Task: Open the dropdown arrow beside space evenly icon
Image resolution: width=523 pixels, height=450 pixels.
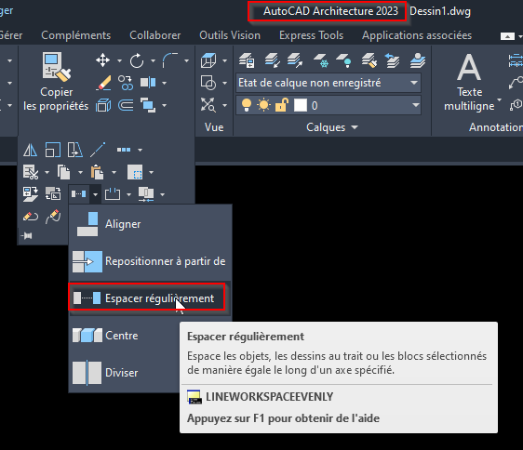Action: tap(96, 194)
